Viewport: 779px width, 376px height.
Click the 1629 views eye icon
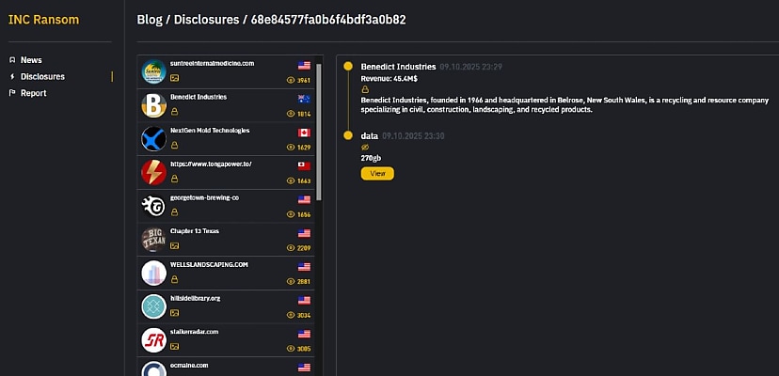click(x=291, y=147)
